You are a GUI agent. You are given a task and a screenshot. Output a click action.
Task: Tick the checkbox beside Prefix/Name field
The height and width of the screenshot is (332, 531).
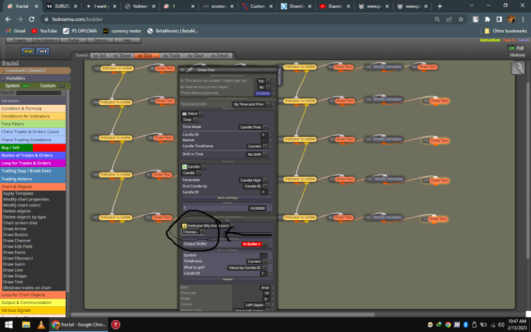click(x=274, y=93)
